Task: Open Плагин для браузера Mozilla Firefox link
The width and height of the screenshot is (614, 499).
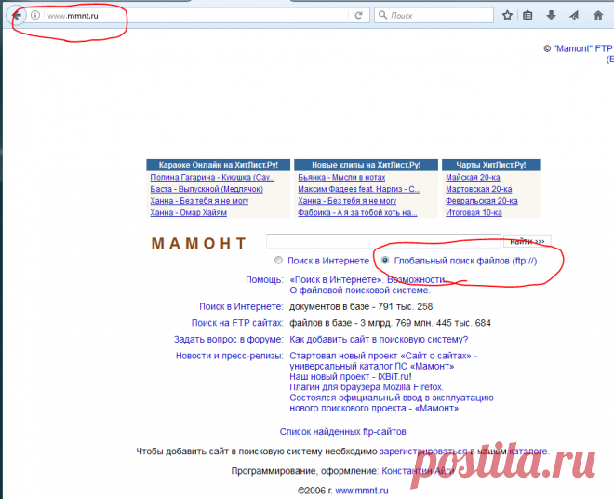Action: click(x=367, y=387)
